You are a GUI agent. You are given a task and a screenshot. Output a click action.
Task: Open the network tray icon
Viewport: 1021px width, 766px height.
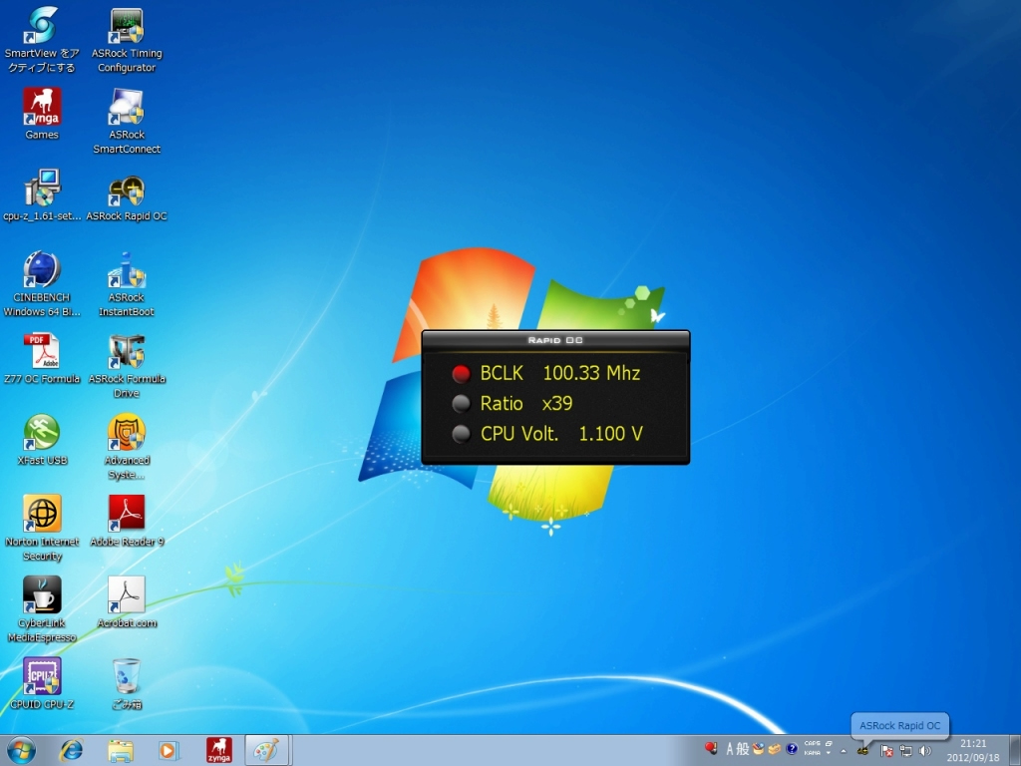[x=905, y=751]
